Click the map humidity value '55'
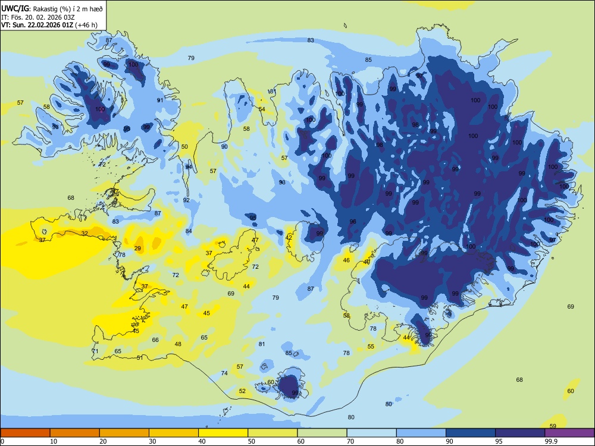This screenshot has width=595, height=446. [x=371, y=346]
